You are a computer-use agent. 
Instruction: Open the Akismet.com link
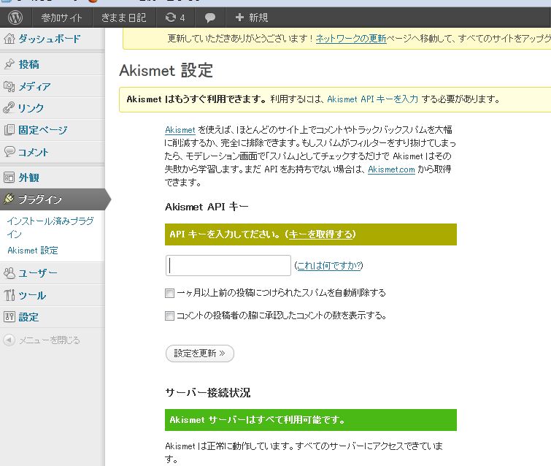(391, 169)
